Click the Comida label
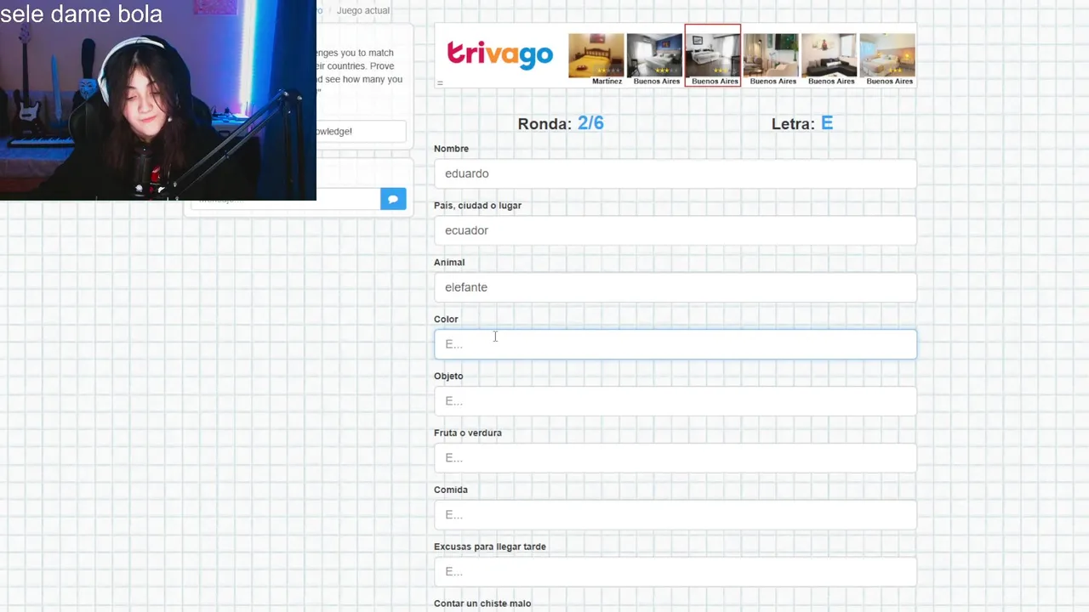Image resolution: width=1089 pixels, height=612 pixels. click(x=451, y=490)
